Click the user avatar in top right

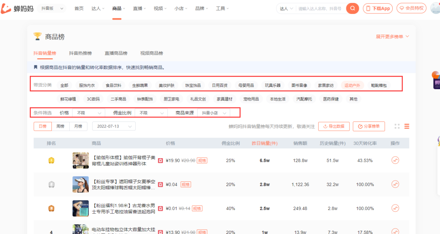click(x=435, y=8)
